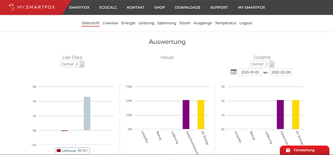Viewport: 333px width, 155px height.
Task: Click the 'Lieferung' axis label in Heute chart
Action: pos(175,137)
